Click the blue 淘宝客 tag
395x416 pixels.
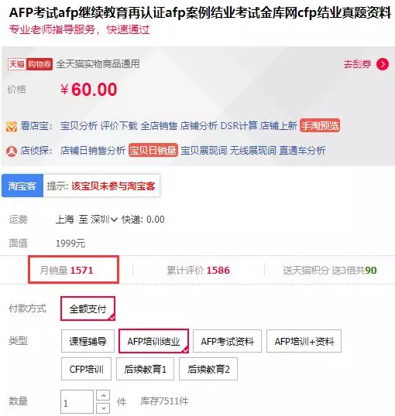22,186
